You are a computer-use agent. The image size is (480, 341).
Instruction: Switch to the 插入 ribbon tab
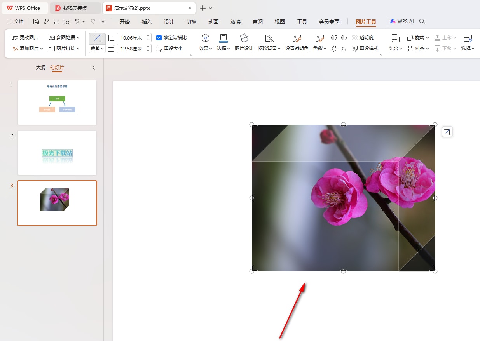pos(147,22)
